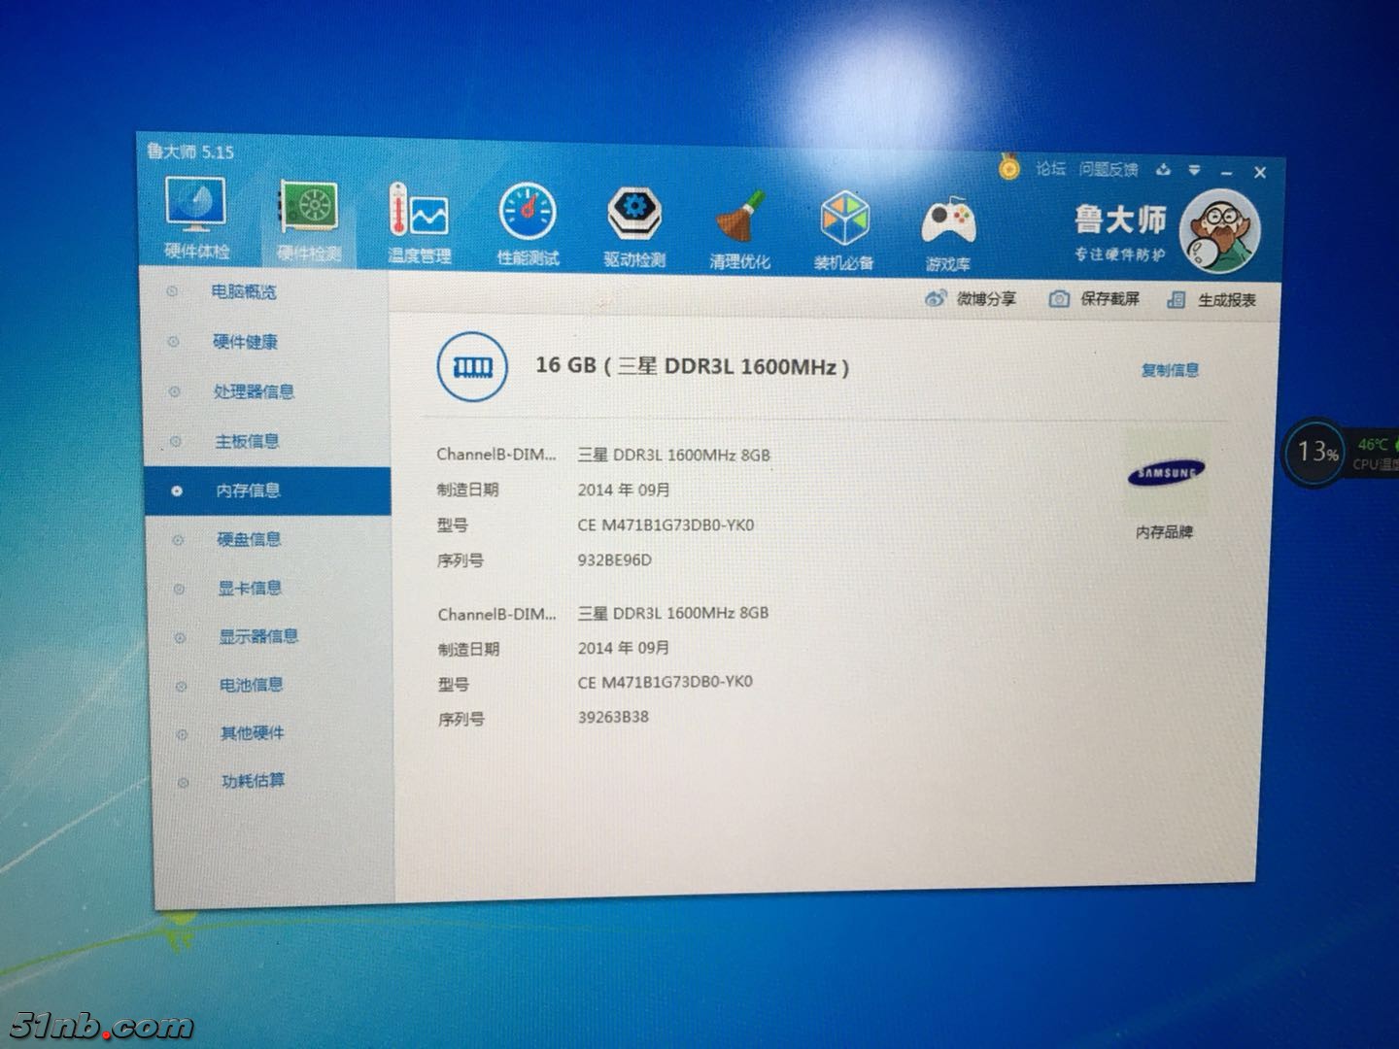The height and width of the screenshot is (1049, 1399).
Task: Select 电脑概览 in sidebar
Action: tap(243, 291)
